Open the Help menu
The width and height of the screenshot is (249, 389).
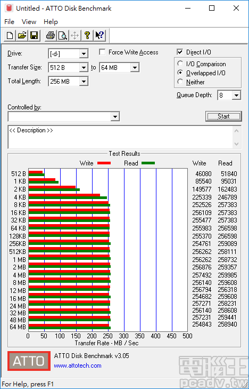click(51, 22)
